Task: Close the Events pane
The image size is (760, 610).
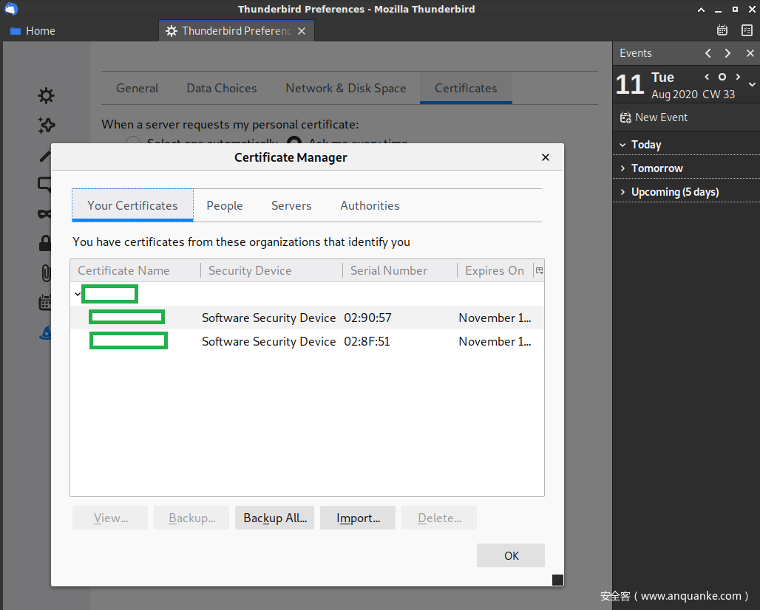Action: (x=750, y=53)
